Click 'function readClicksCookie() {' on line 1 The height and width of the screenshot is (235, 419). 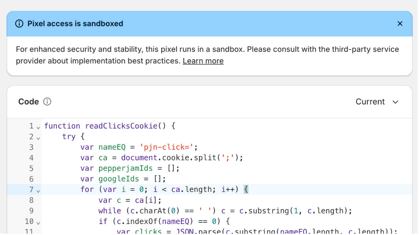coord(110,126)
